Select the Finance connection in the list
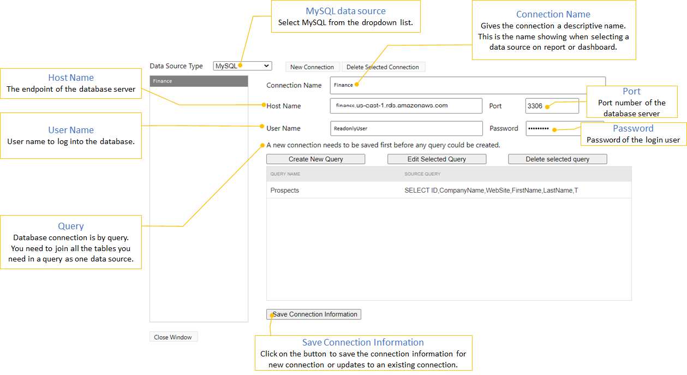The width and height of the screenshot is (687, 375). pyautogui.click(x=199, y=81)
